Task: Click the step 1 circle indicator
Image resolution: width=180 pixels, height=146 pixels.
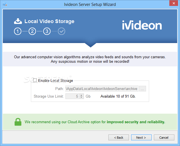Action: [18, 31]
